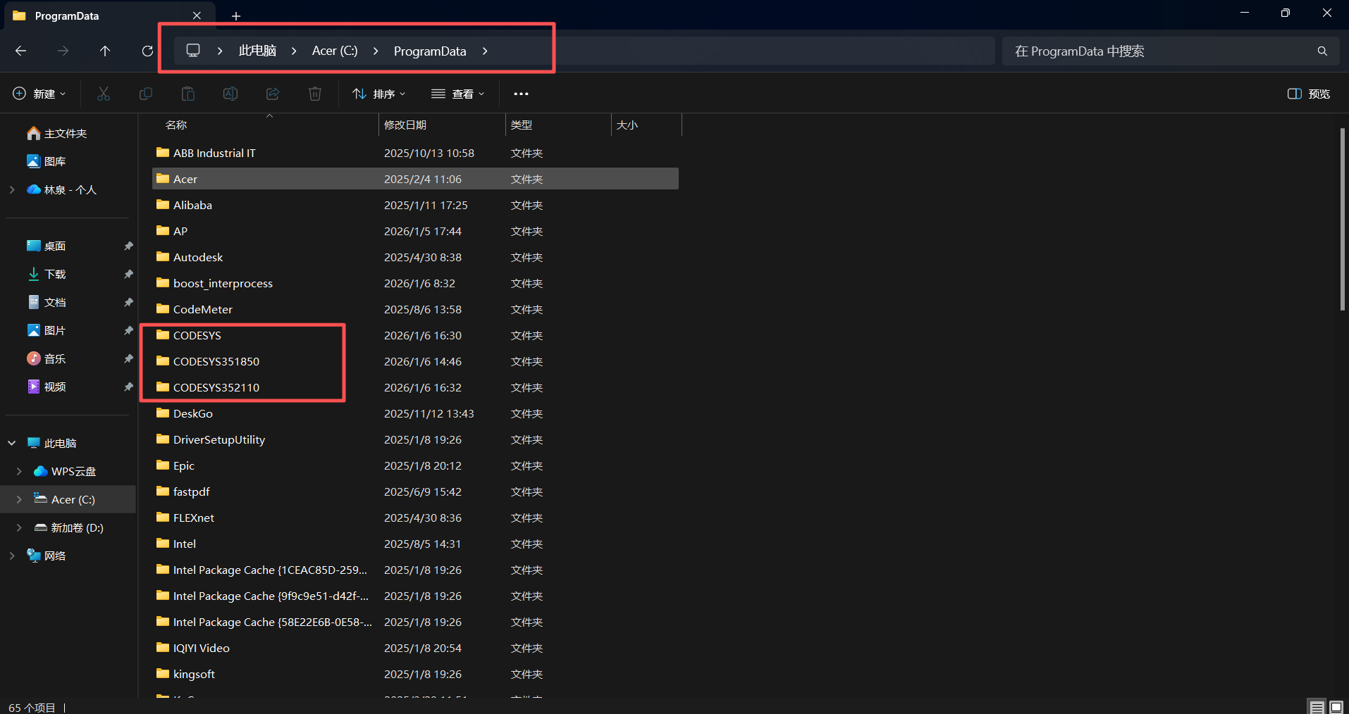Expand the Acer (C:) tree node
1349x714 pixels.
(19, 499)
